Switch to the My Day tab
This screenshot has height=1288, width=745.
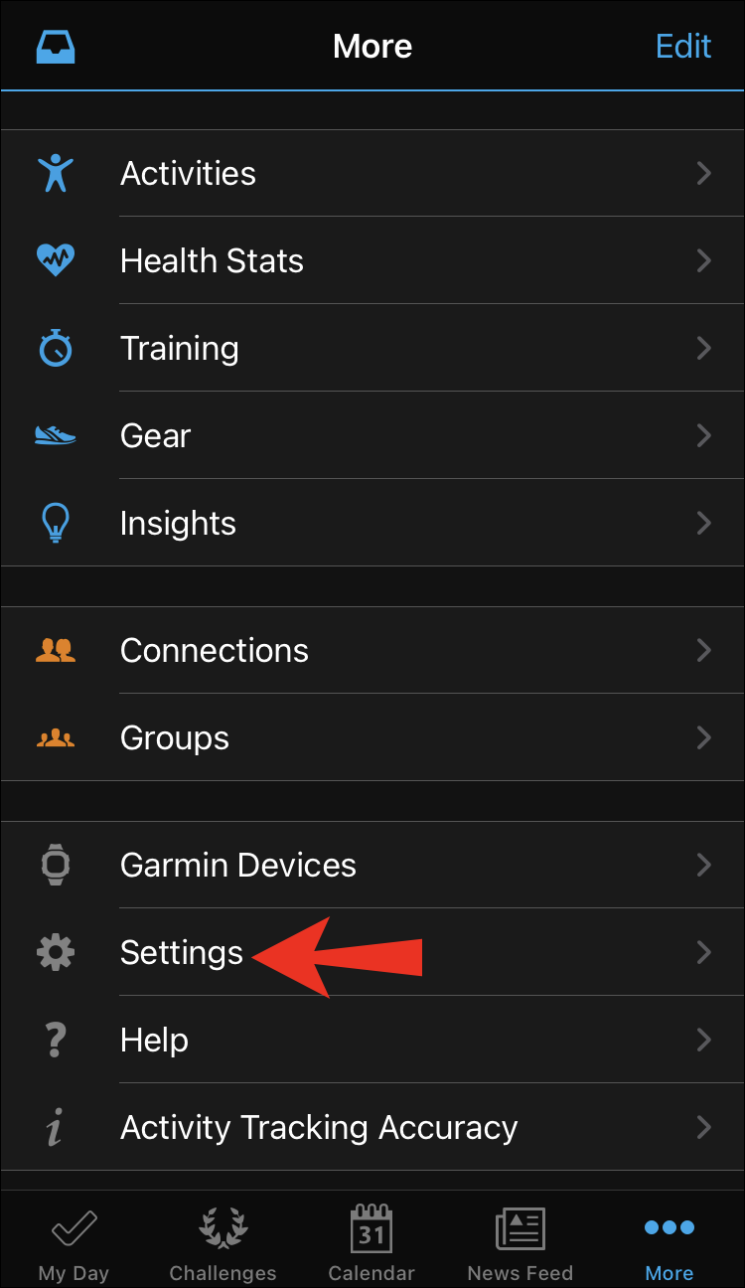click(x=74, y=1241)
